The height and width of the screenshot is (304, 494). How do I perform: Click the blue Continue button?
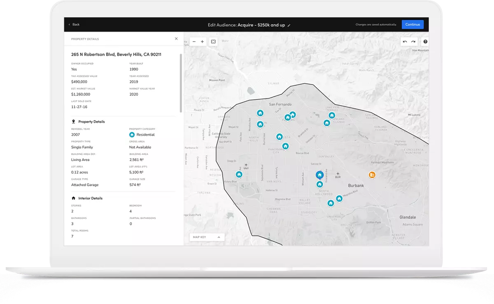412,25
